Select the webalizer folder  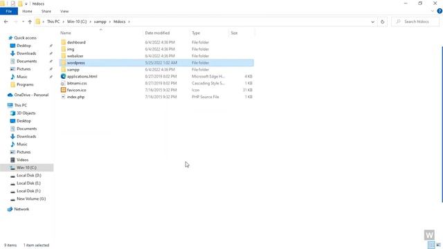[75, 56]
